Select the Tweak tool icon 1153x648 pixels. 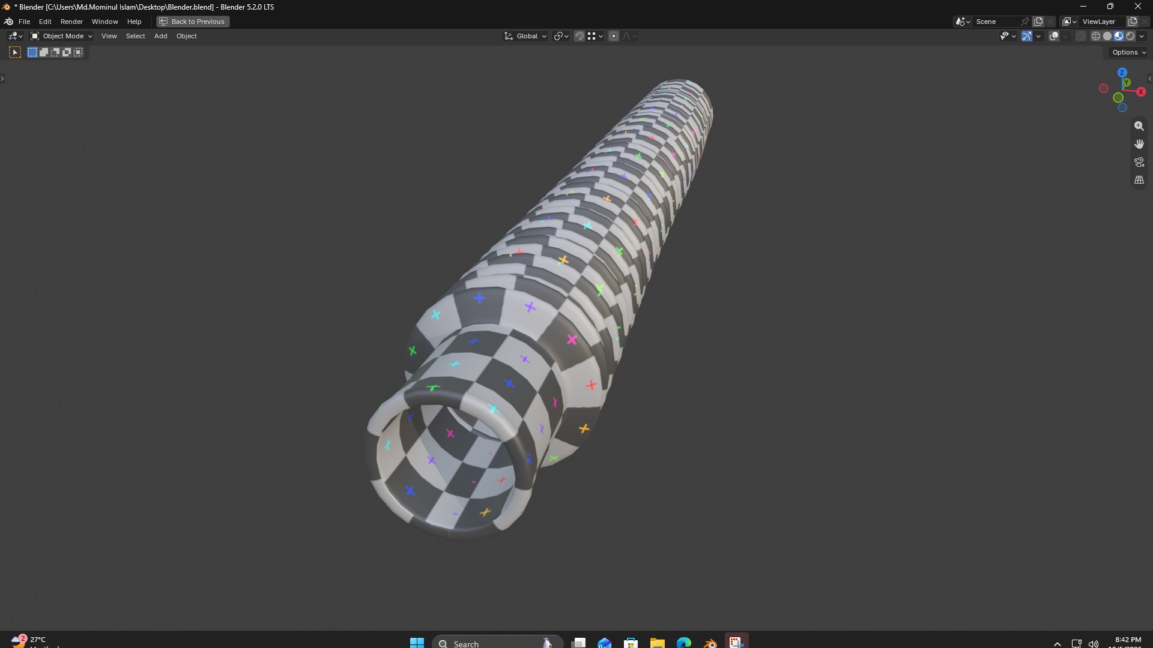15,53
